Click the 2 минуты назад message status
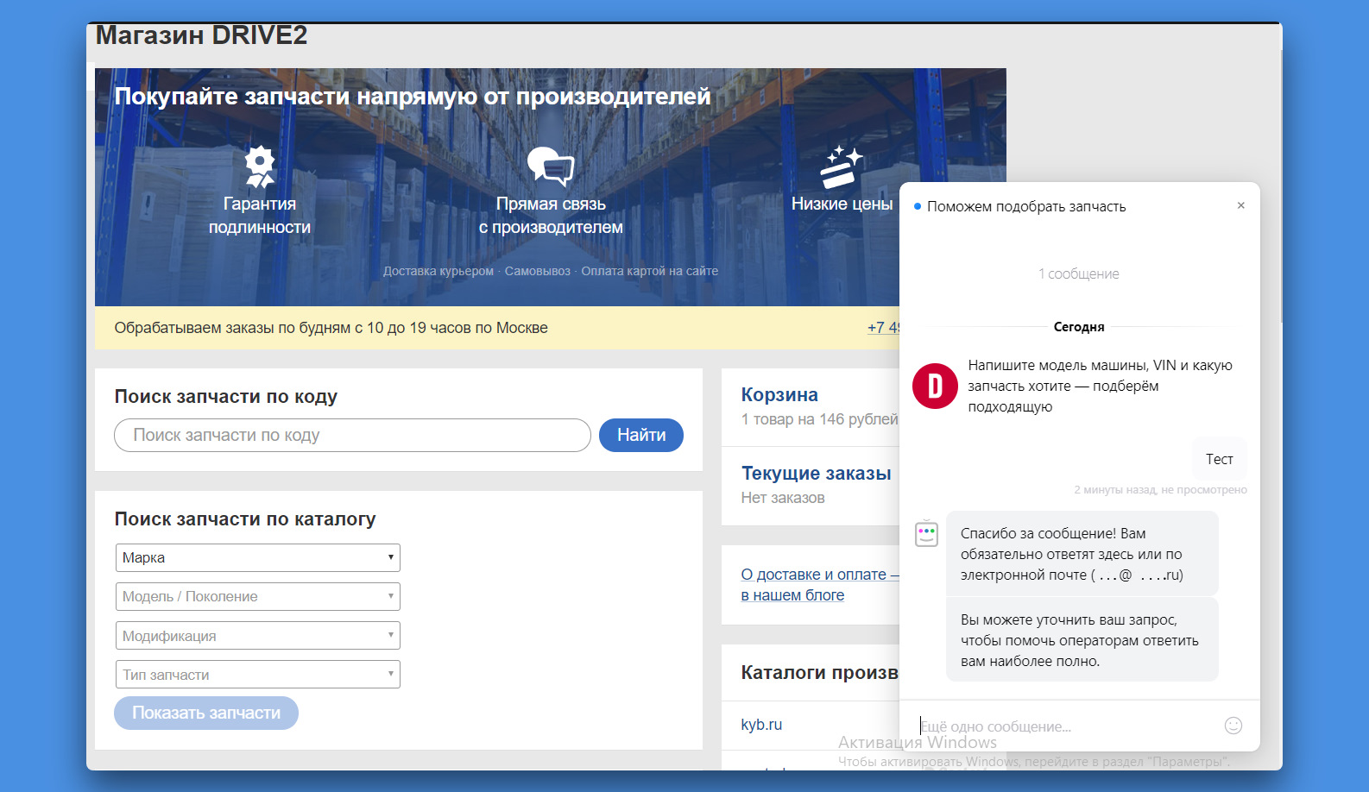Screen dimensions: 1369x792 (1160, 490)
